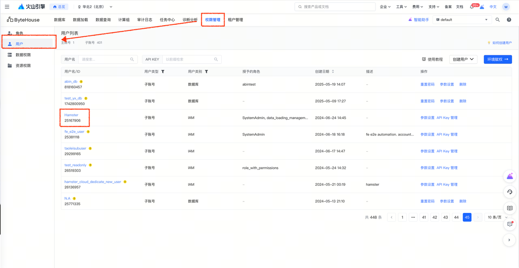This screenshot has height=268, width=519.
Task: Open the help question mark icon
Action: [509, 19]
